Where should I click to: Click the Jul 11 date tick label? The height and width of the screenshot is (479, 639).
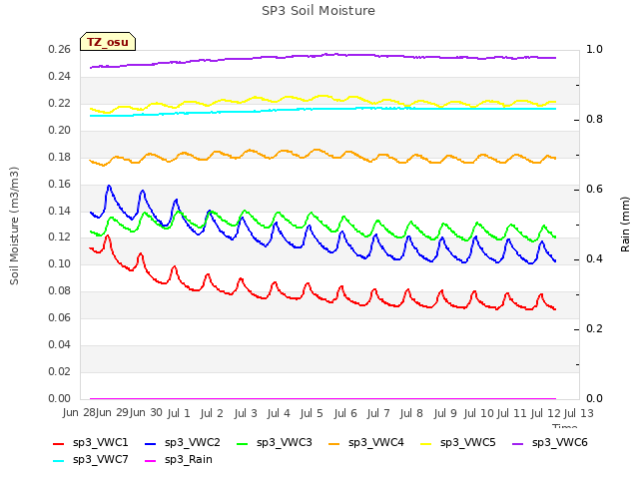(512, 413)
